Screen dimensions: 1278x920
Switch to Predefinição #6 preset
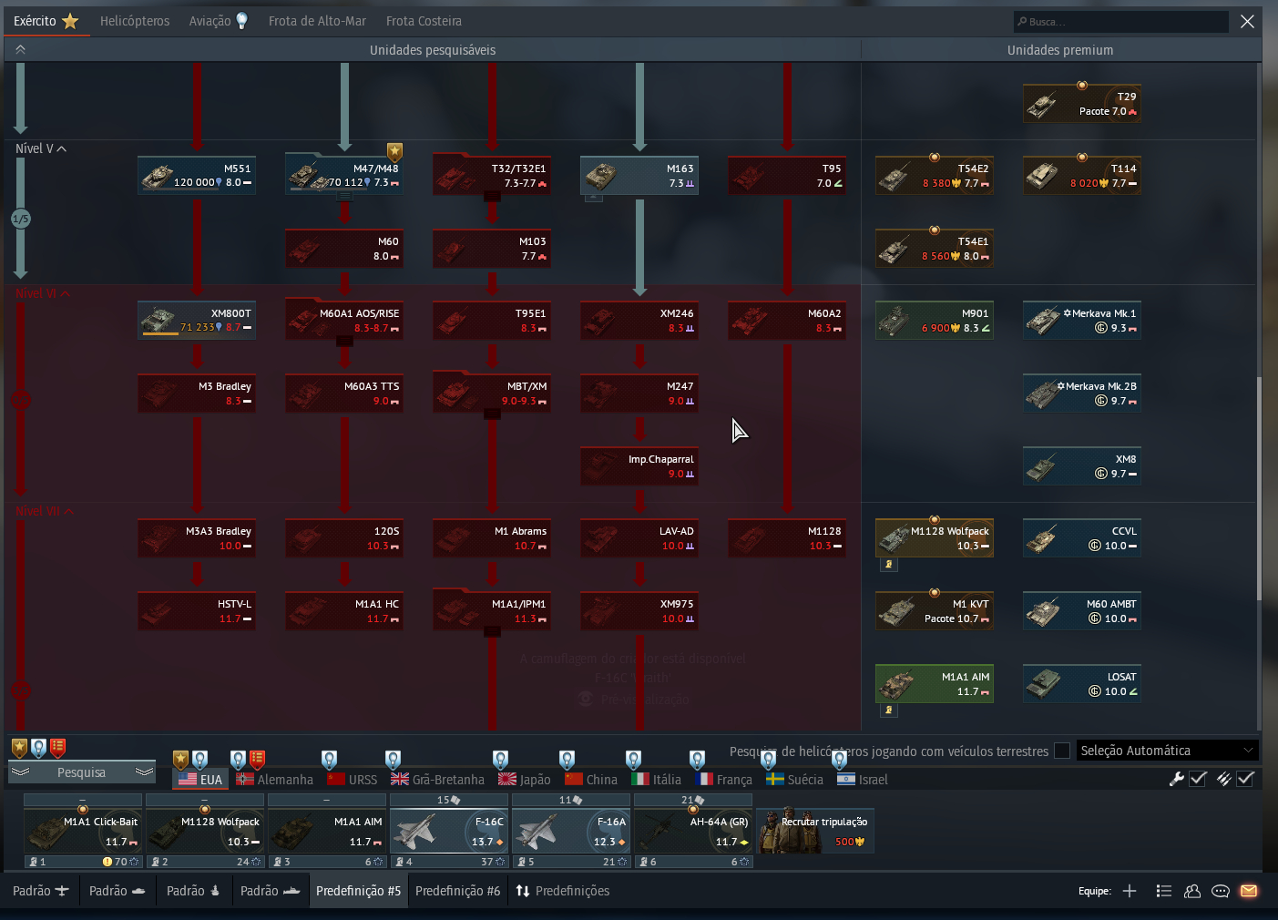click(457, 891)
